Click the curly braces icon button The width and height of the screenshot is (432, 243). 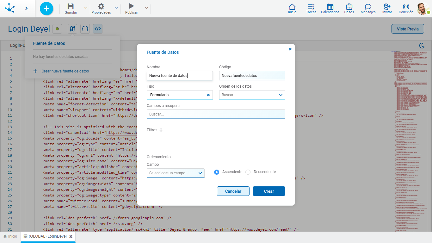(85, 29)
